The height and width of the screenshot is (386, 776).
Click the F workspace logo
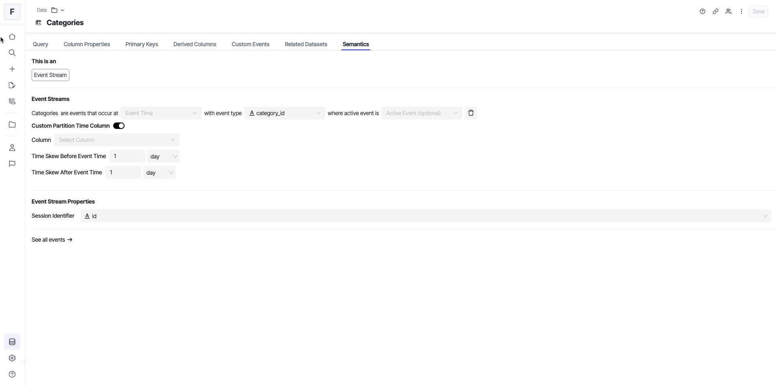[12, 12]
